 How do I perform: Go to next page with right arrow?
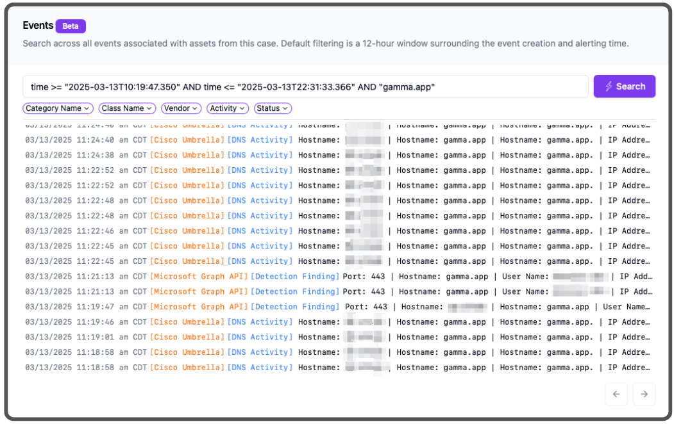click(644, 395)
